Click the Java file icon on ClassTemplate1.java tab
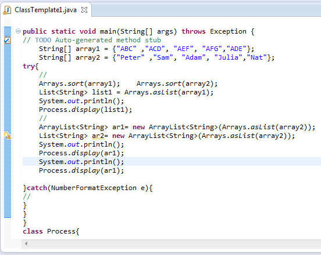 click(x=7, y=10)
